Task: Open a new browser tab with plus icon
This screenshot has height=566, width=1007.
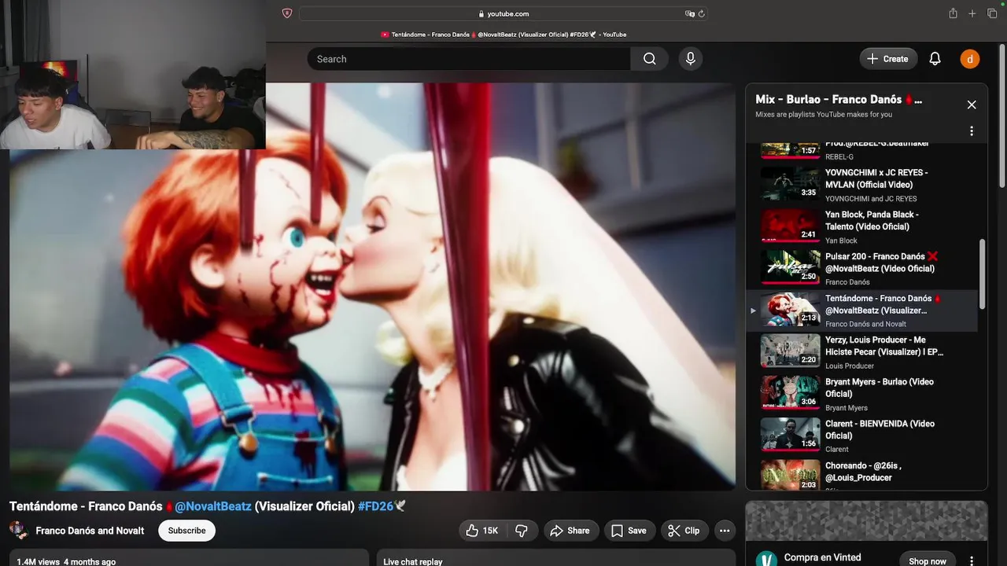Action: [x=972, y=13]
